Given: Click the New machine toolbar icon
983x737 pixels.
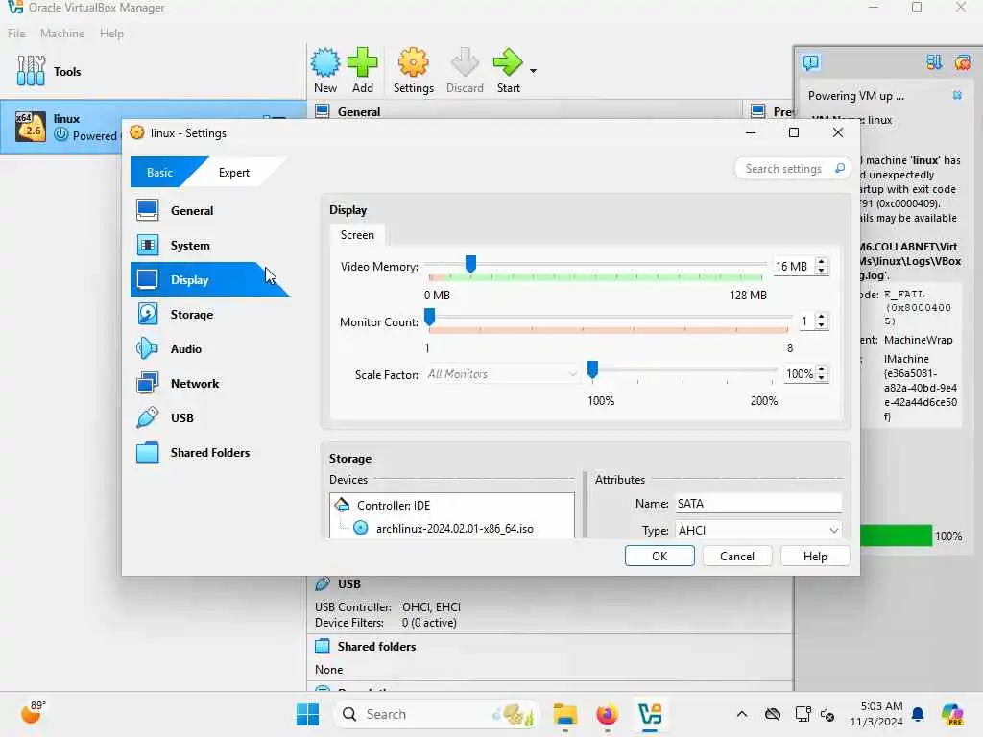Looking at the screenshot, I should pyautogui.click(x=325, y=71).
